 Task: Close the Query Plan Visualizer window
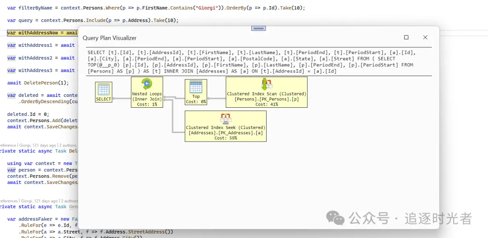click(x=425, y=37)
